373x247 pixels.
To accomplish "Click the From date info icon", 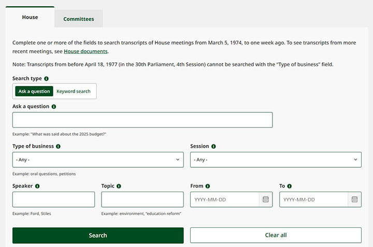I will pos(208,186).
